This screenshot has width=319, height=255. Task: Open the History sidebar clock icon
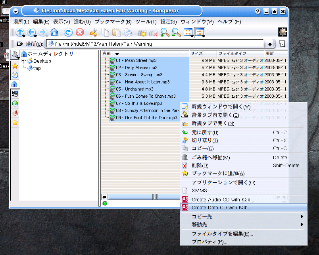click(x=15, y=75)
